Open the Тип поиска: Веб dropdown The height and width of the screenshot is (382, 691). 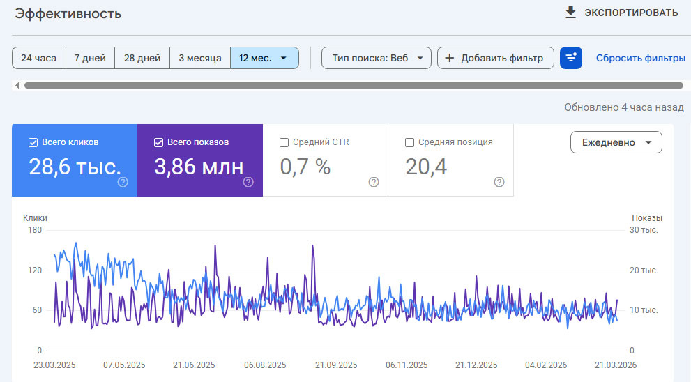click(377, 58)
